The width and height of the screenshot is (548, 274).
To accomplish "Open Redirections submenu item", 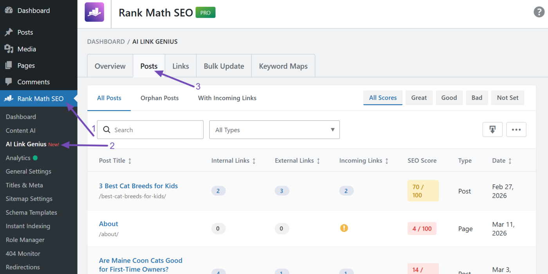I will pyautogui.click(x=23, y=267).
